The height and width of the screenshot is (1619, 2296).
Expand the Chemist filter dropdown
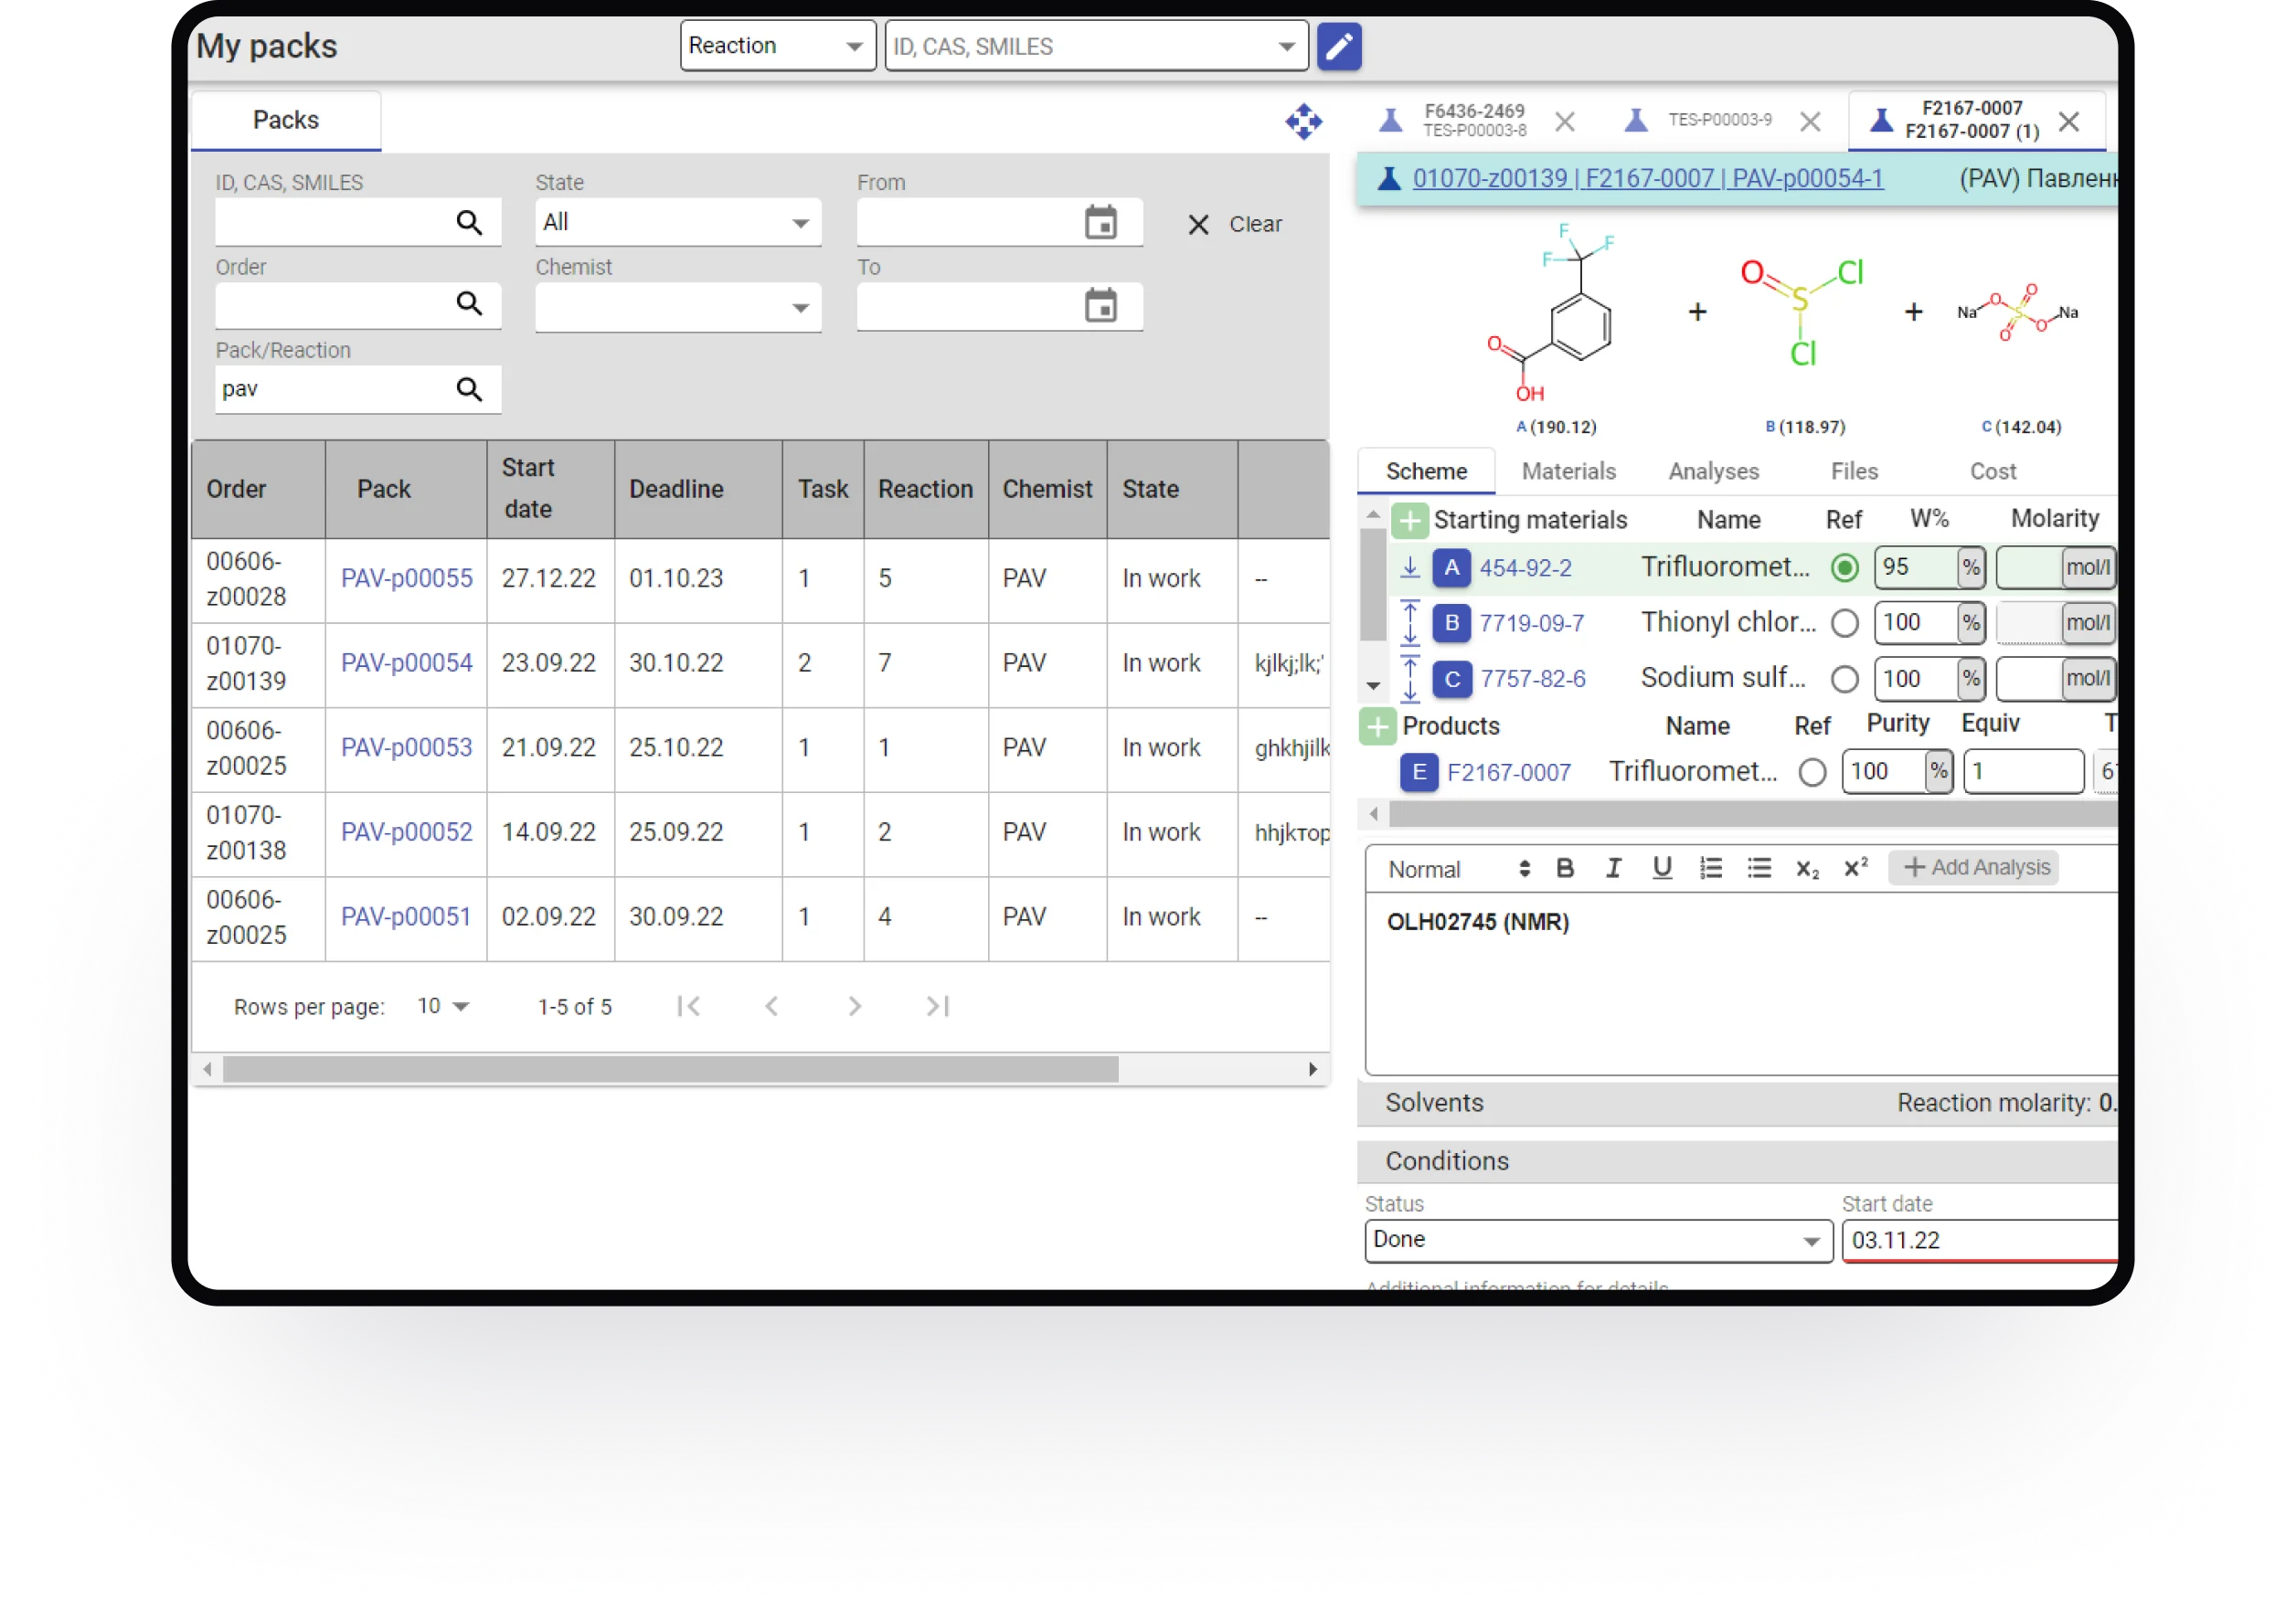(x=677, y=308)
